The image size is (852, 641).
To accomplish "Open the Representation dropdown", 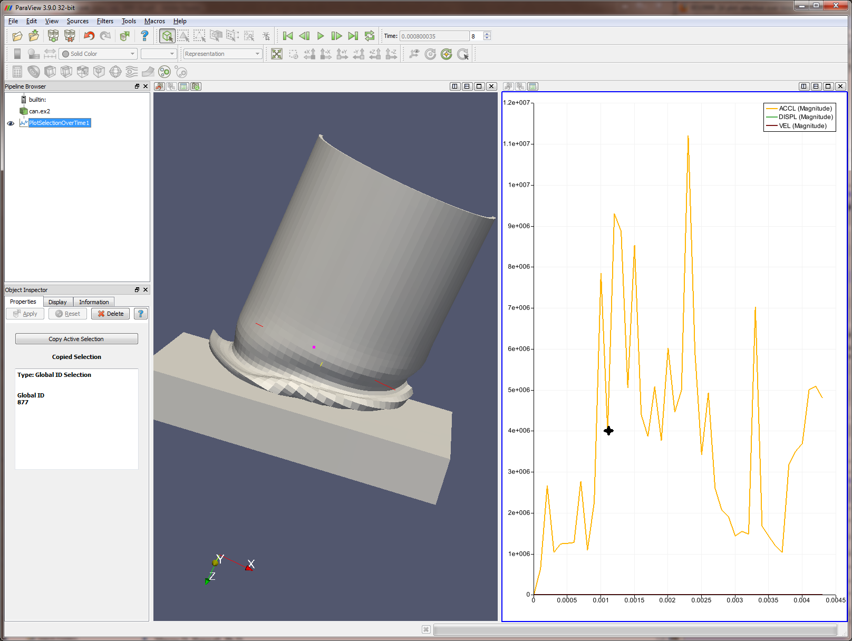I will 222,54.
